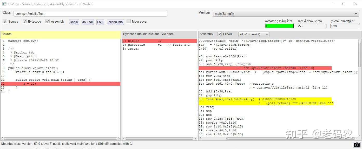
Task: Open the Member dropdown showing main(String[])
Action: 286,14
